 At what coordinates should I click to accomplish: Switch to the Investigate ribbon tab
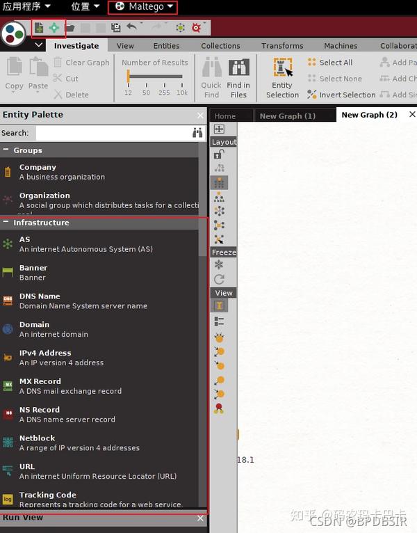[76, 45]
